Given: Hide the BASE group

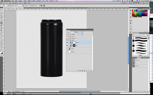Looking at the screenshot, I should pyautogui.click(x=67, y=40).
